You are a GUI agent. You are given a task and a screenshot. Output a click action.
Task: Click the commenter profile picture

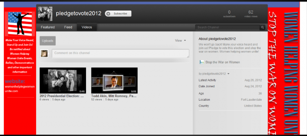point(44,53)
